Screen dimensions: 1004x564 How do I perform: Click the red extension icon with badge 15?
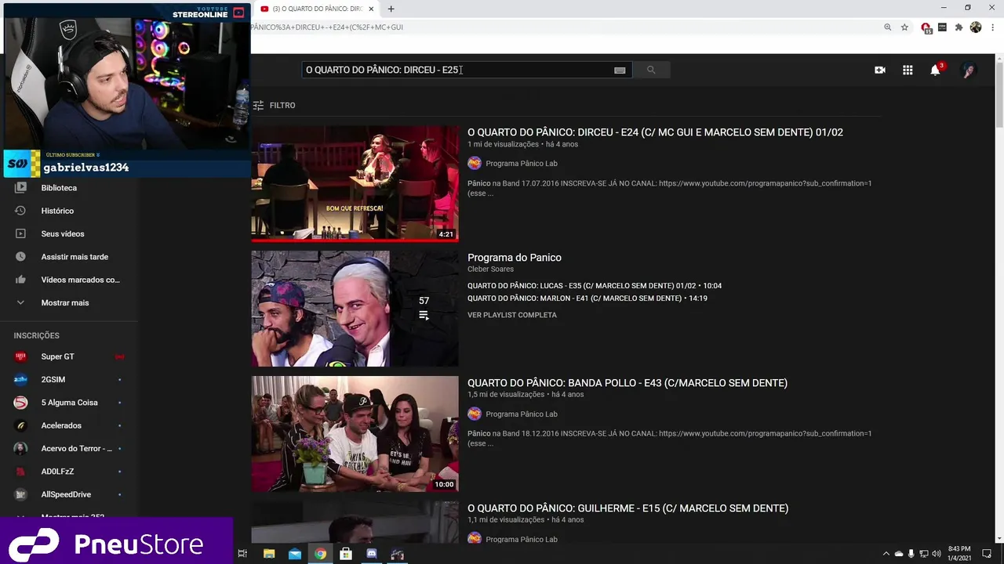pos(926,28)
